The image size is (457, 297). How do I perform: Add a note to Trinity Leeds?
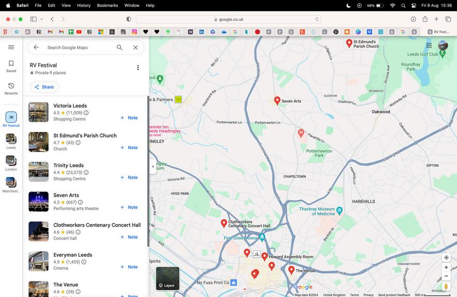129,177
